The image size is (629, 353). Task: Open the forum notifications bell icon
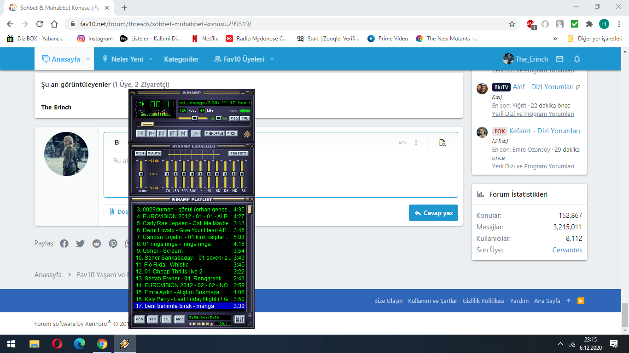[577, 59]
